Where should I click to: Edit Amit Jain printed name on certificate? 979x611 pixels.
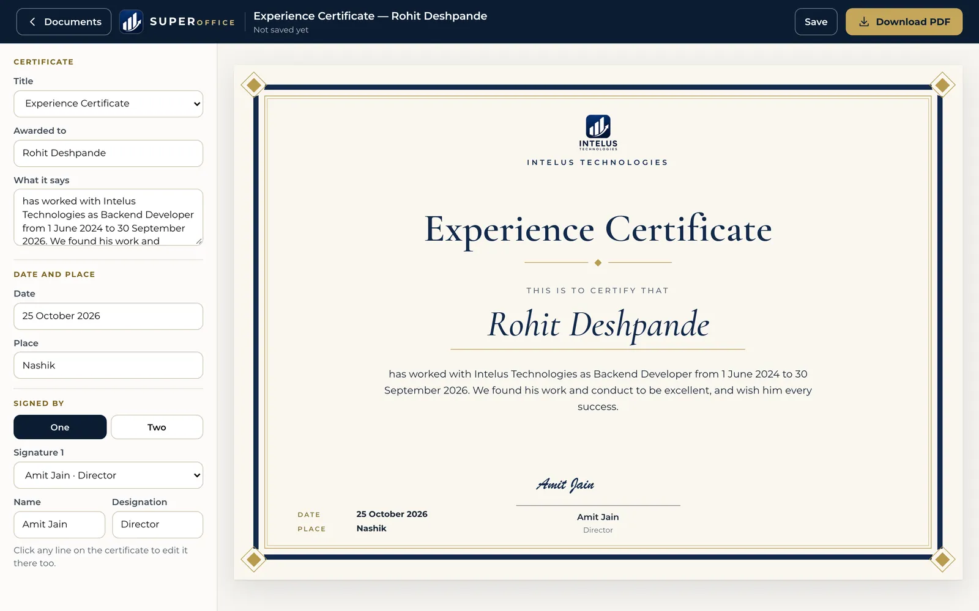[x=598, y=518]
